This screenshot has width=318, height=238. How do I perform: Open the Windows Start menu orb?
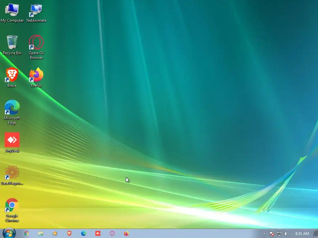point(9,233)
